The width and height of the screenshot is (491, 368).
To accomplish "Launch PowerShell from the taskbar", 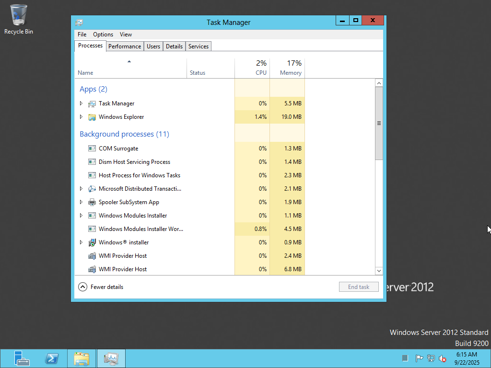I will pyautogui.click(x=52, y=358).
